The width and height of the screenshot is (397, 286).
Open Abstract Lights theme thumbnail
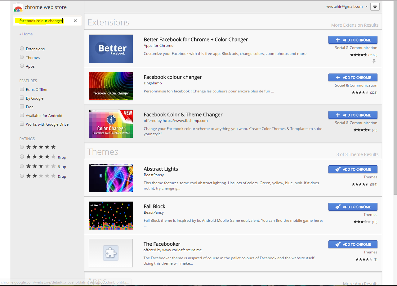click(111, 178)
